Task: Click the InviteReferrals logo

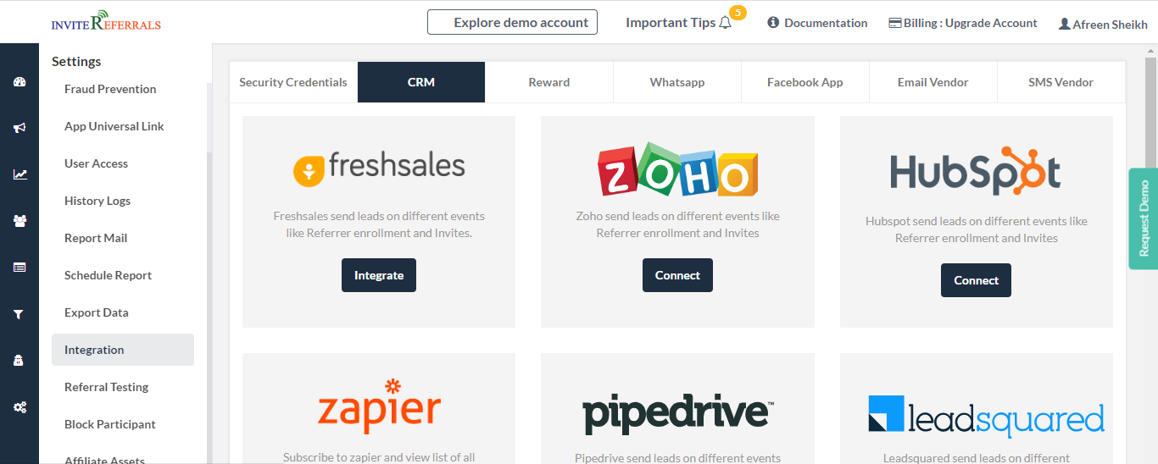Action: (x=106, y=21)
